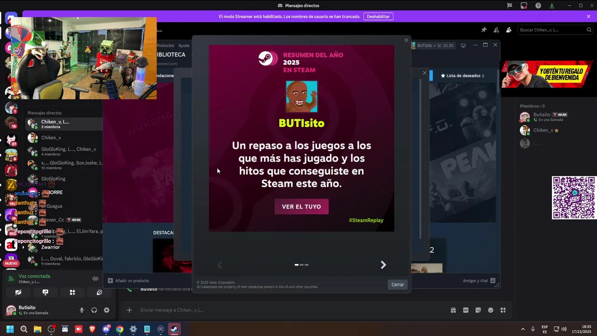Open File Explorer from the taskbar

[x=37, y=329]
